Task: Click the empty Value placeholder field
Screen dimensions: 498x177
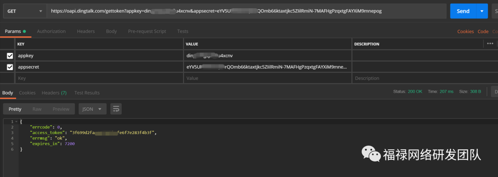Action: pyautogui.click(x=267, y=78)
